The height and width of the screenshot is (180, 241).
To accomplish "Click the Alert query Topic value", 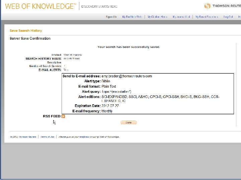I will tap(116, 92).
